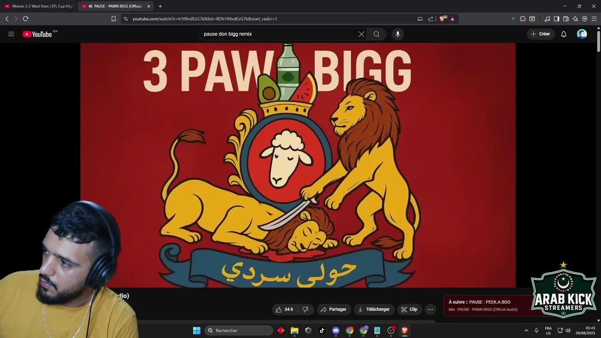Image resolution: width=601 pixels, height=338 pixels.
Task: Open Leo AI sparkle icon
Action: pyautogui.click(x=575, y=19)
